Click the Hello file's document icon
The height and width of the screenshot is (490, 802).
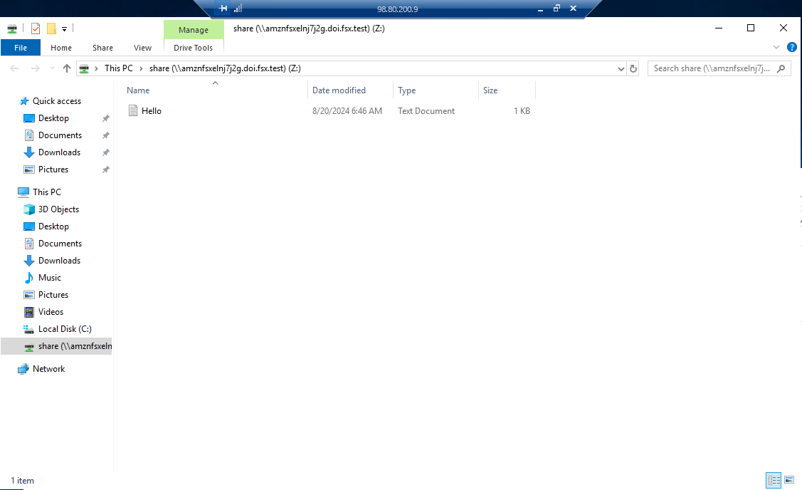tap(133, 110)
